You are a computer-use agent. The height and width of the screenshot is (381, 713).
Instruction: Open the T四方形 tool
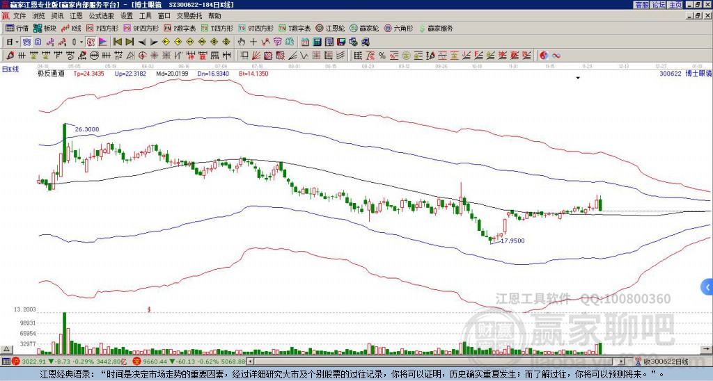click(217, 28)
